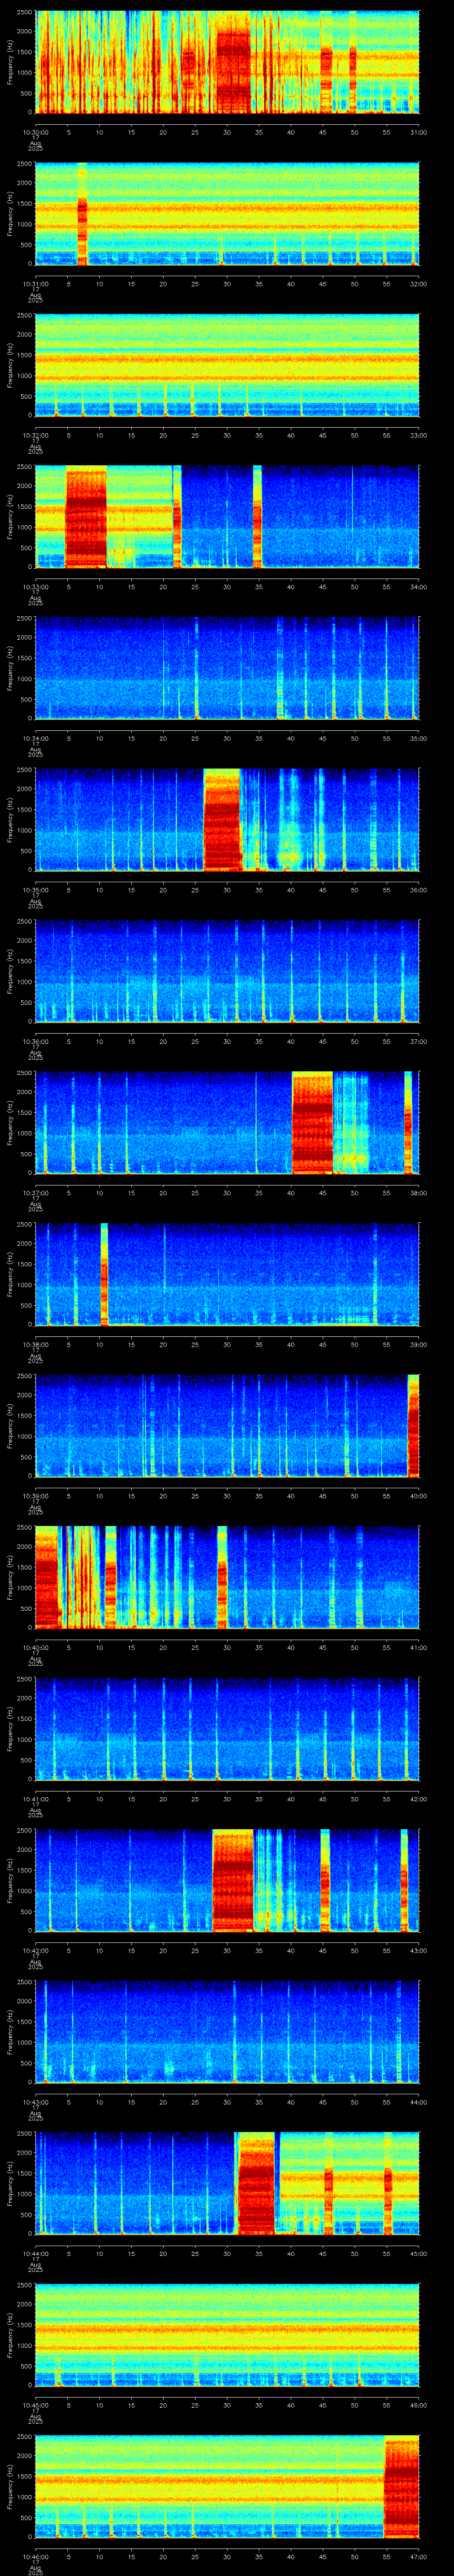
Task: Click inside the 10:43 spectrogram plot
Action: click(227, 2032)
